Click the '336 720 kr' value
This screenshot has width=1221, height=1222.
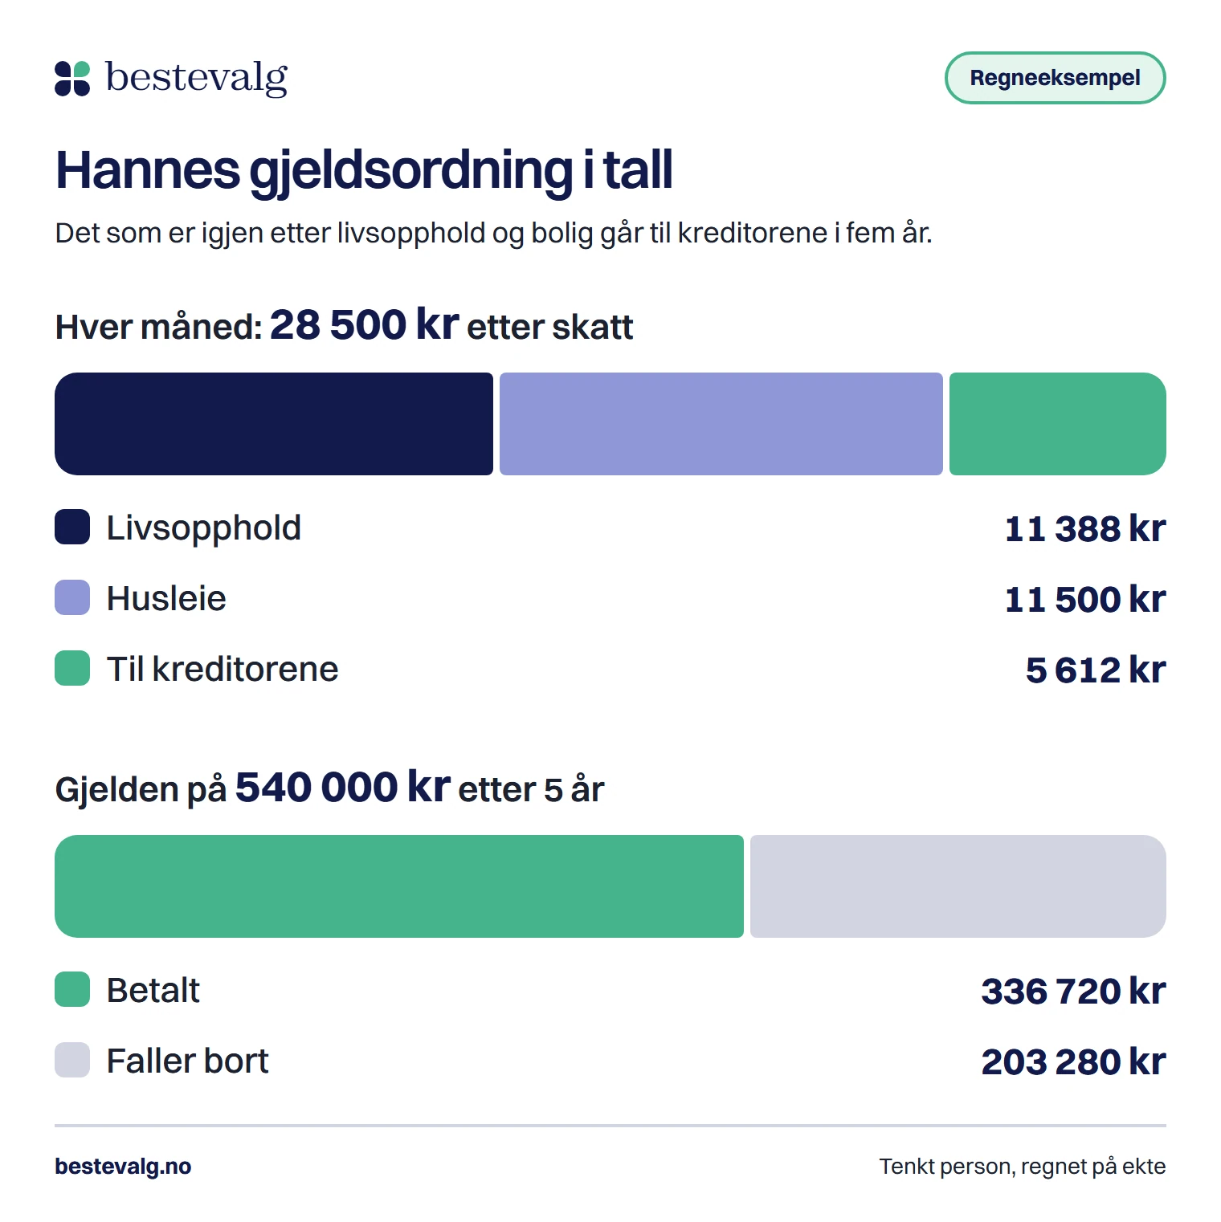click(x=1073, y=992)
